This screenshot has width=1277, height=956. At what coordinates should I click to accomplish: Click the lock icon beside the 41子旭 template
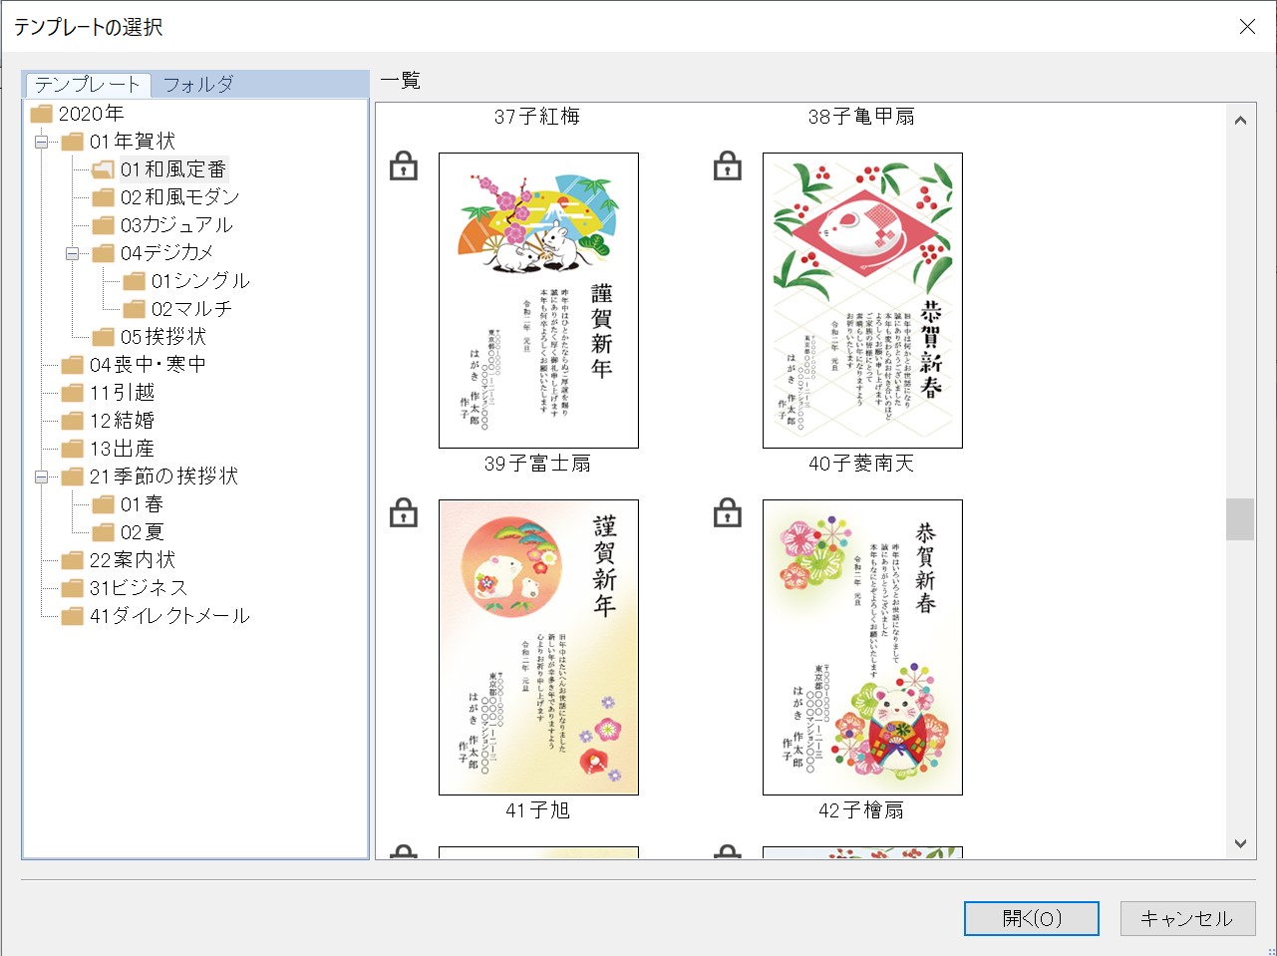(x=403, y=512)
